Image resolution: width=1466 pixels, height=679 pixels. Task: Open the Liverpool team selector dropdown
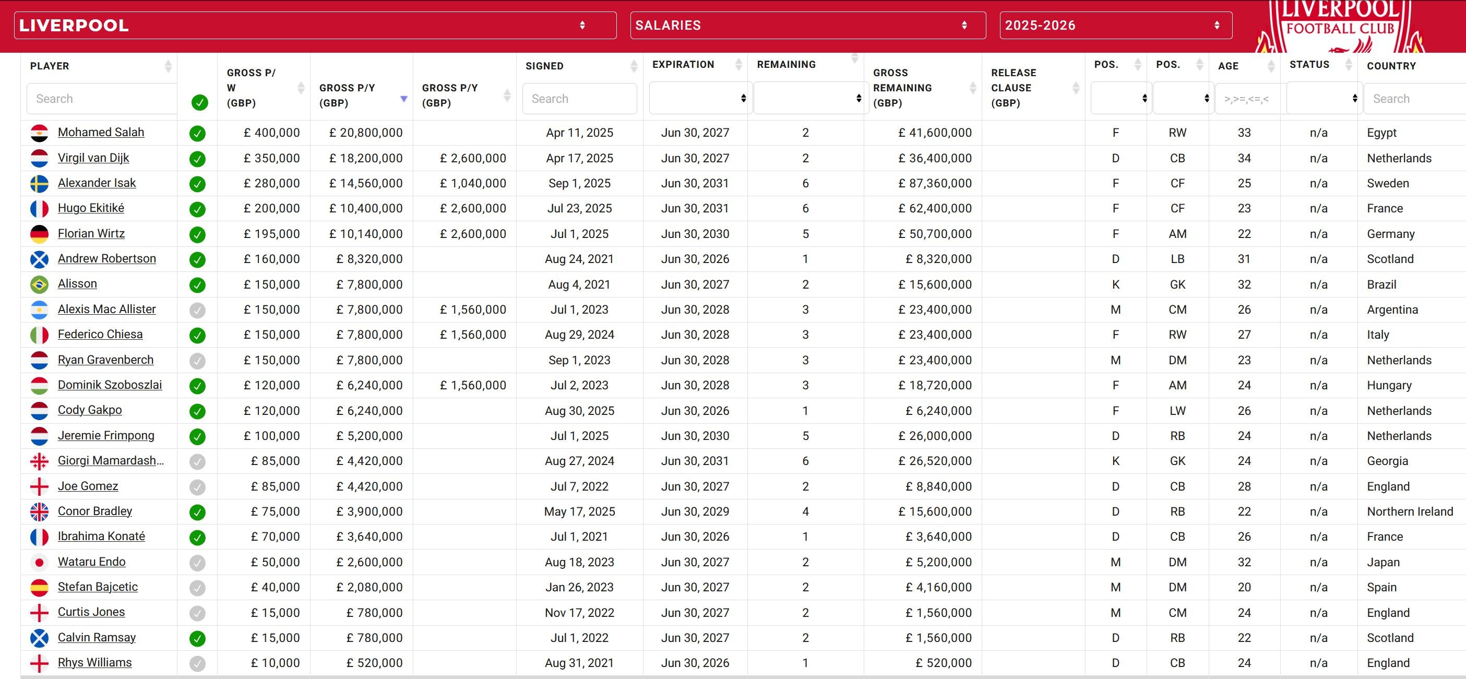[x=315, y=25]
